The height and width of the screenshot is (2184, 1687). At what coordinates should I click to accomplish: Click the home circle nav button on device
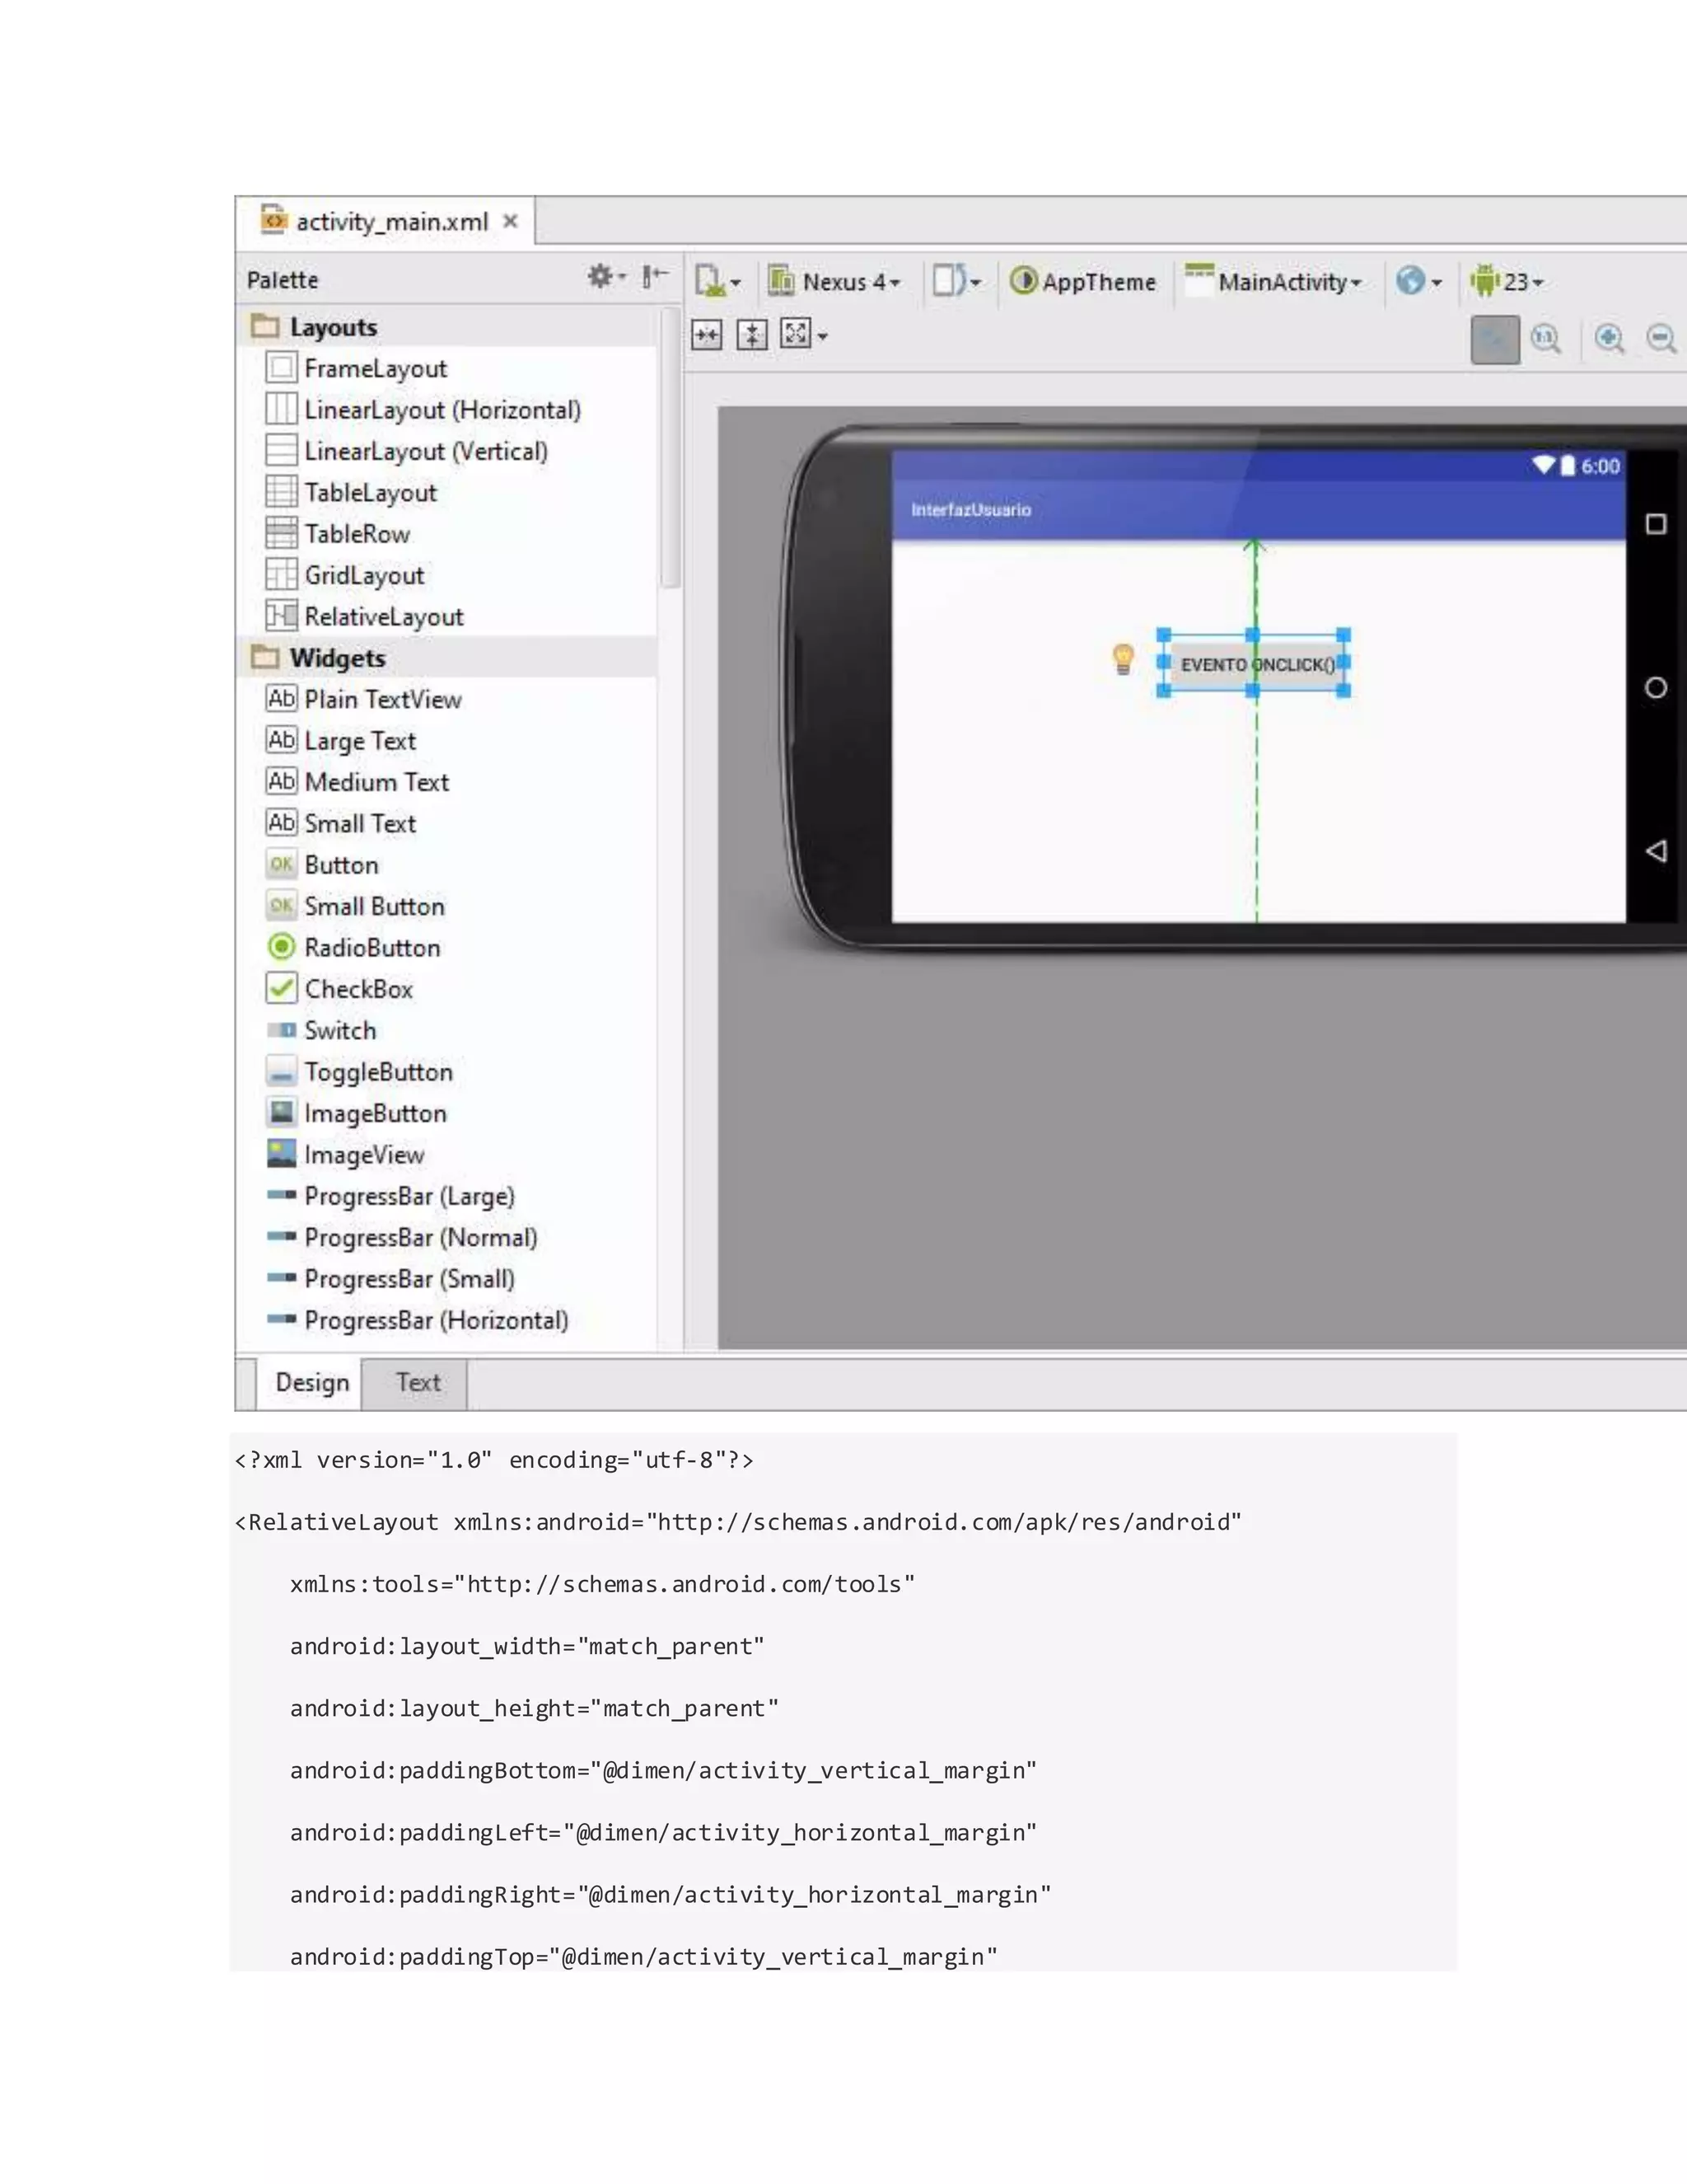(x=1656, y=688)
